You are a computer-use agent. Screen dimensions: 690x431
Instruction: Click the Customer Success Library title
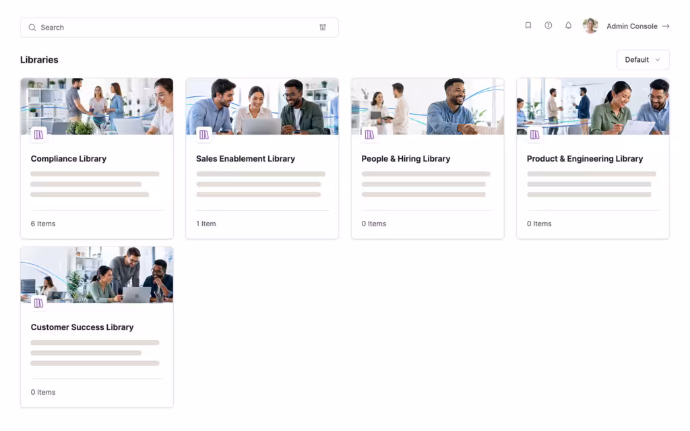pyautogui.click(x=82, y=327)
